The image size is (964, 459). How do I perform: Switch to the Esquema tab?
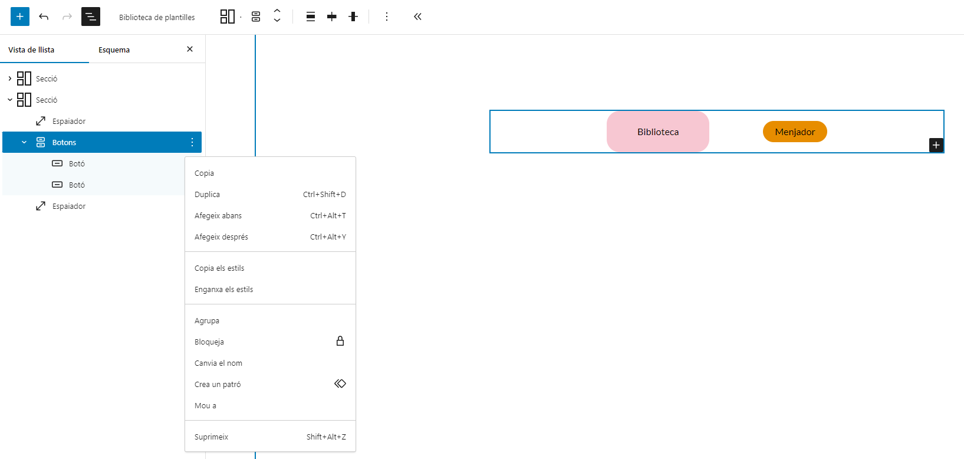[x=114, y=50]
